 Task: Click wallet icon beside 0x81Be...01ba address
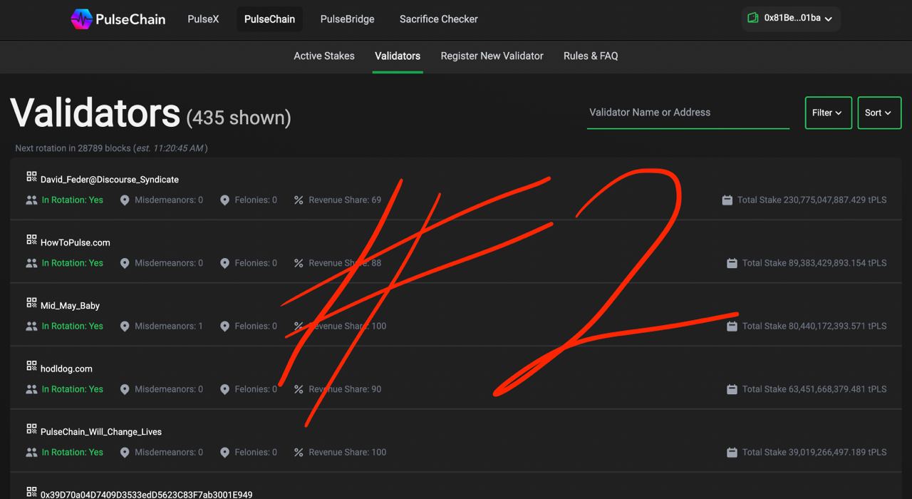coord(753,18)
